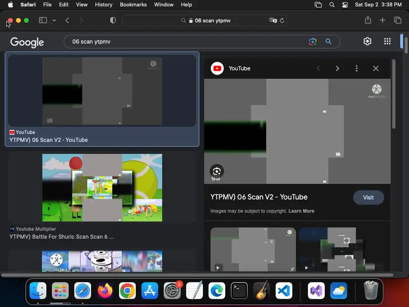Open GarageBand from the Dock
The image size is (409, 307).
click(x=262, y=291)
